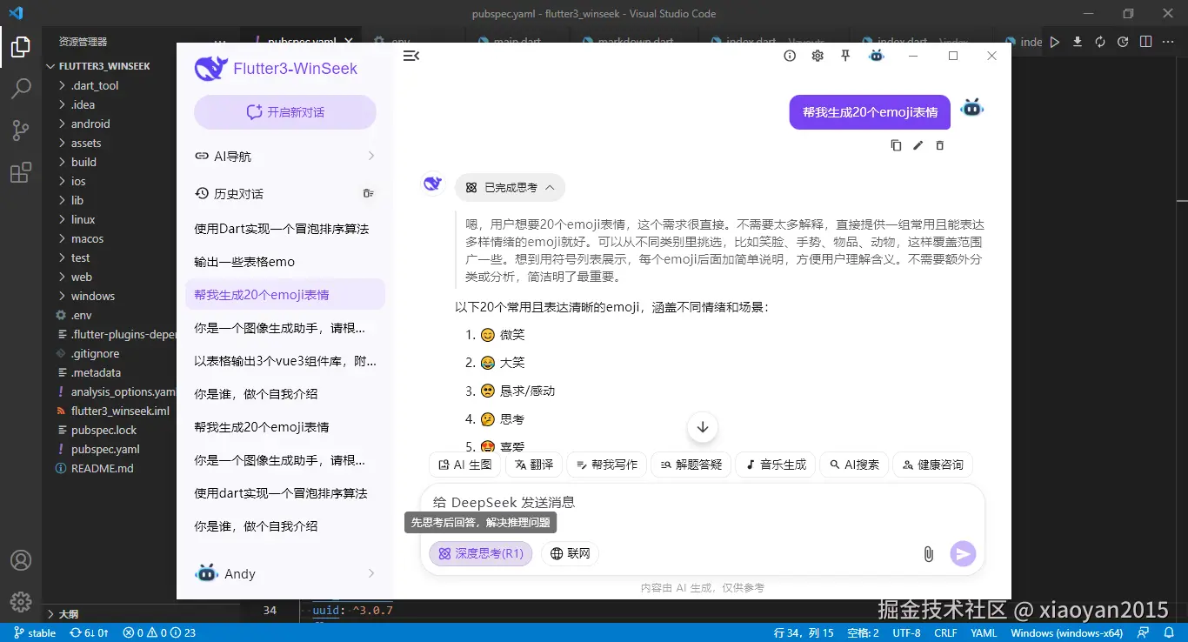Viewport: 1188px width, 642px height.
Task: Pin the DeepSeek chat window
Action: [x=844, y=55]
